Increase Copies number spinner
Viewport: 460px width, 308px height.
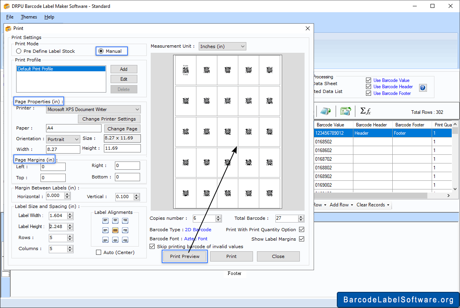click(x=218, y=217)
